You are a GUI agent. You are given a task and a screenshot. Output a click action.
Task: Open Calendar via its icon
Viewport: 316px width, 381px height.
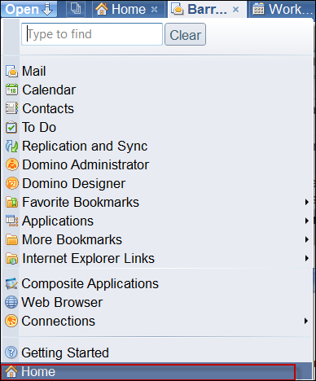click(x=11, y=90)
